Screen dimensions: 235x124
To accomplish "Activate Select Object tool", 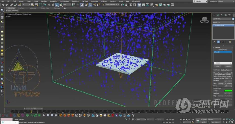I will coord(32,5).
